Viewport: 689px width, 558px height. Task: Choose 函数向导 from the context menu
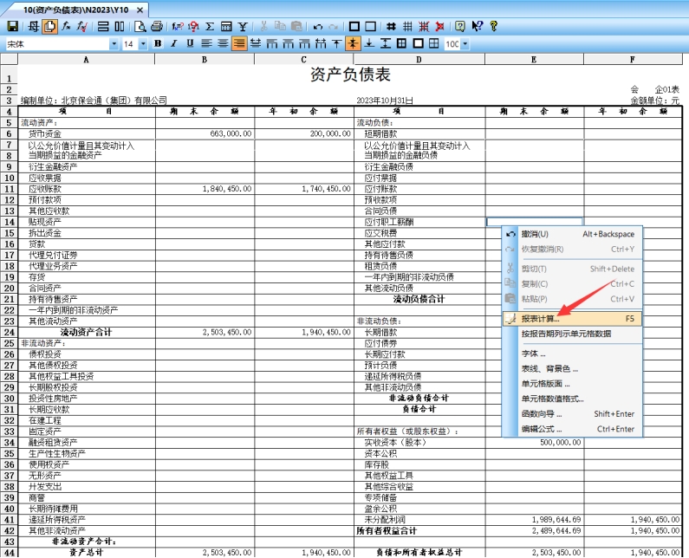pyautogui.click(x=541, y=413)
